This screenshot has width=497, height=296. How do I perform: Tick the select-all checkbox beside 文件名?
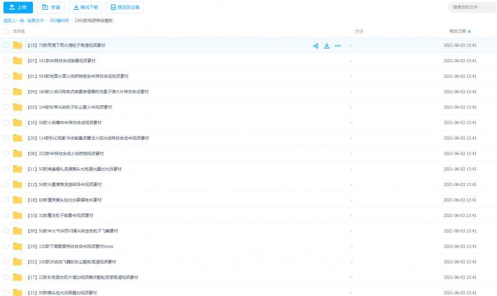[x=6, y=32]
